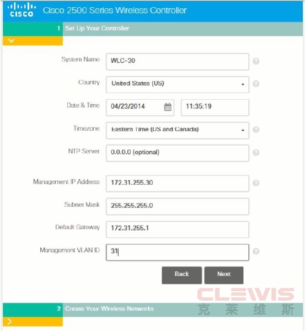Open help icon for Management IP Address
The width and height of the screenshot is (305, 331).
pos(256,183)
